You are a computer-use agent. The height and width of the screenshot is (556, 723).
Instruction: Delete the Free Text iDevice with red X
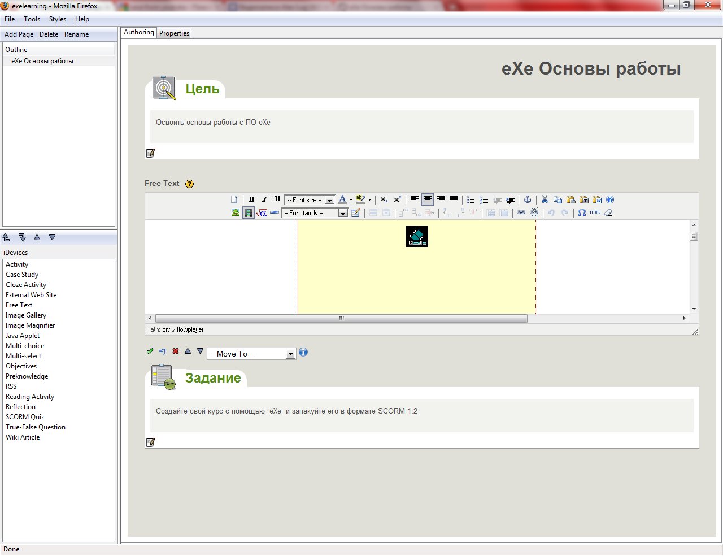click(176, 351)
